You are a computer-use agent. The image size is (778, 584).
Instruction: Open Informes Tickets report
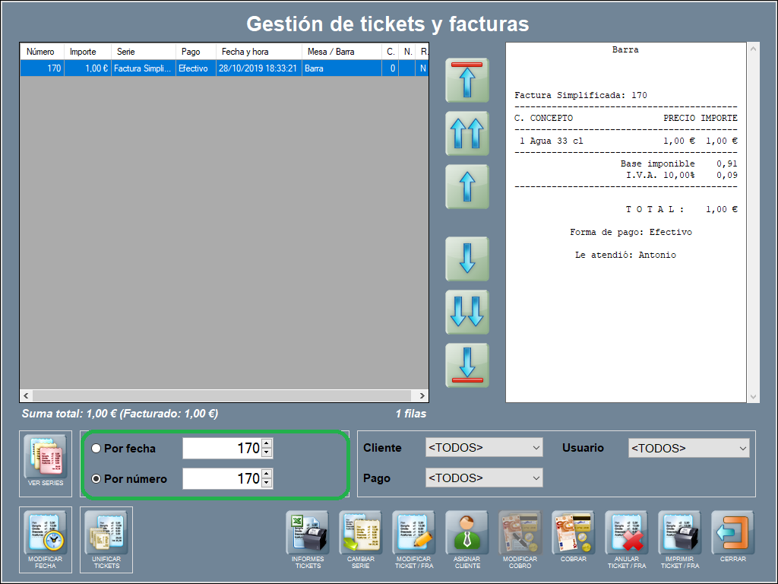[308, 533]
